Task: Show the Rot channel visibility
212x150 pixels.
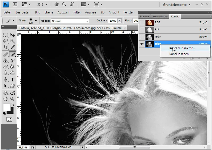Action: click(142, 30)
